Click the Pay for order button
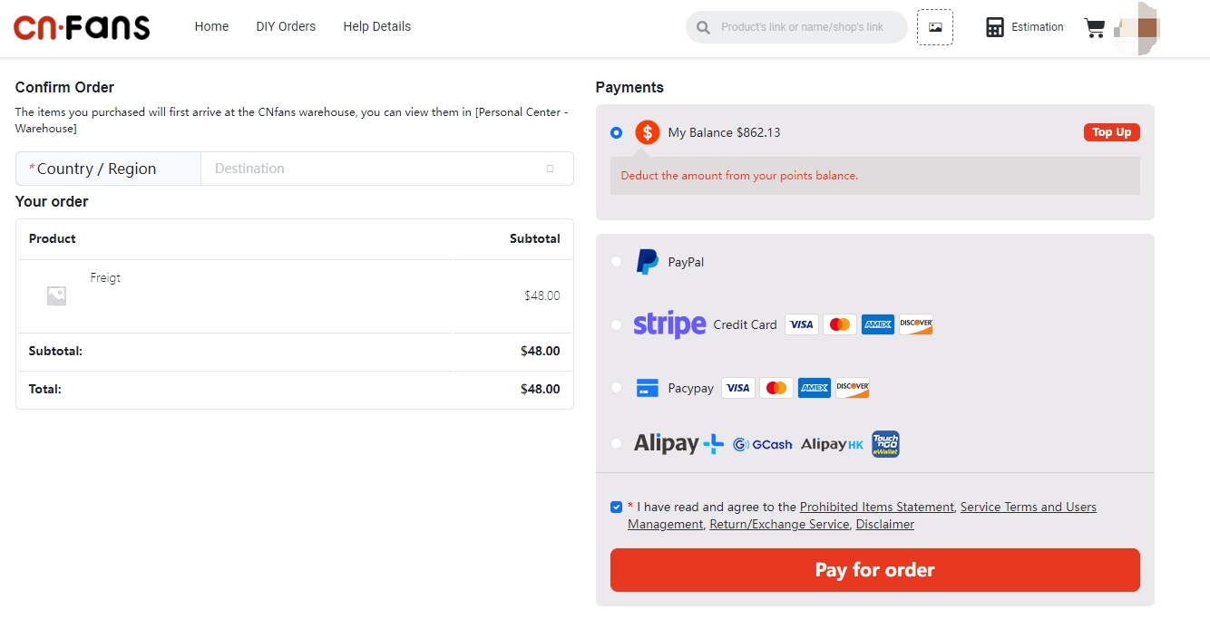The width and height of the screenshot is (1210, 619). tap(874, 570)
